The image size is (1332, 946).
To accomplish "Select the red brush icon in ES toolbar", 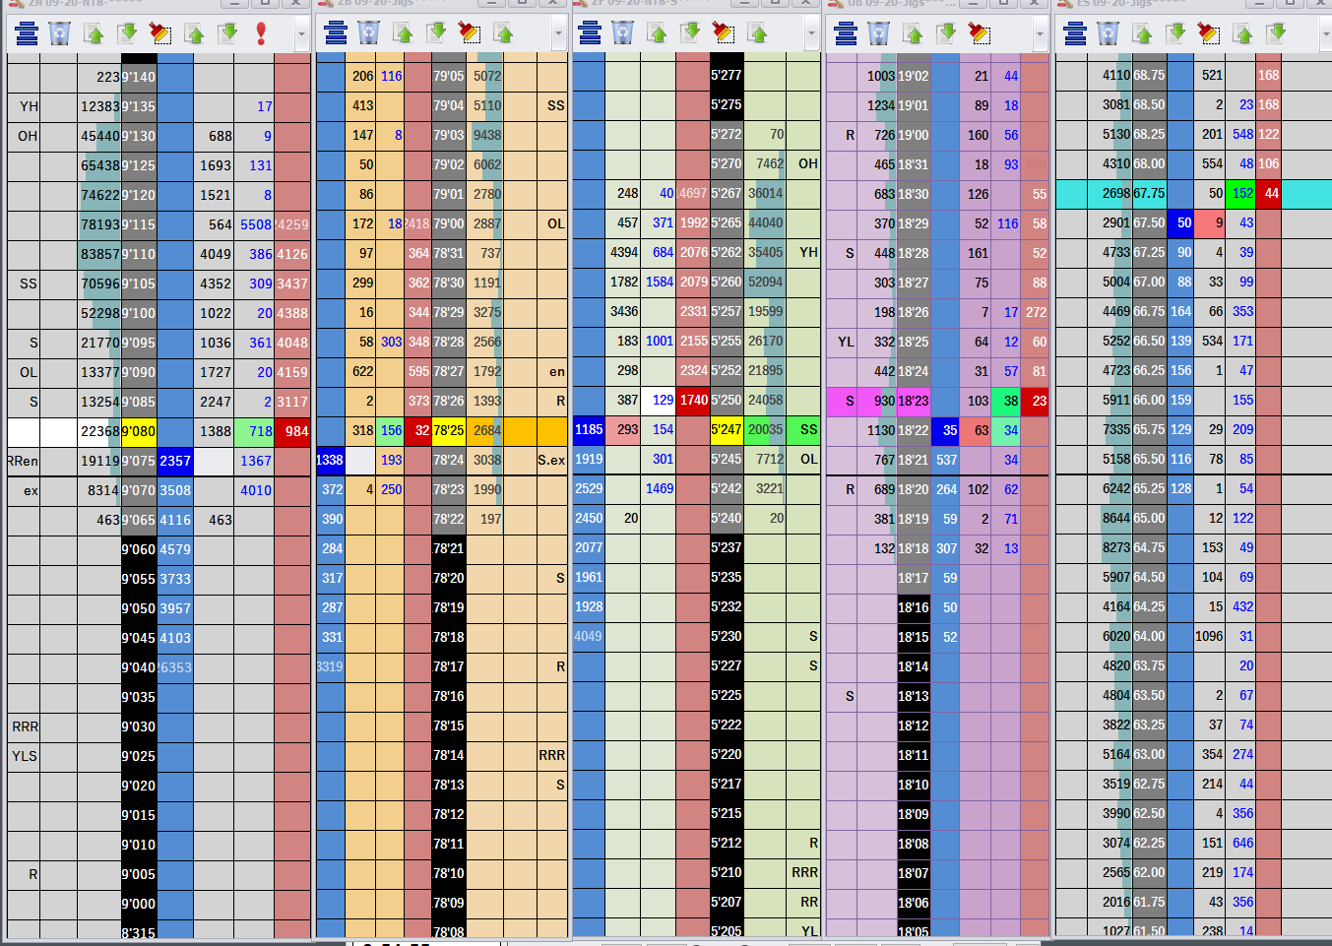I will pyautogui.click(x=1209, y=34).
